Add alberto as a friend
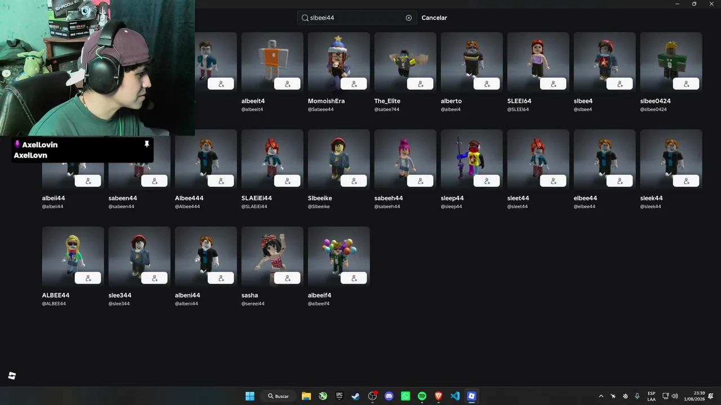 click(487, 84)
